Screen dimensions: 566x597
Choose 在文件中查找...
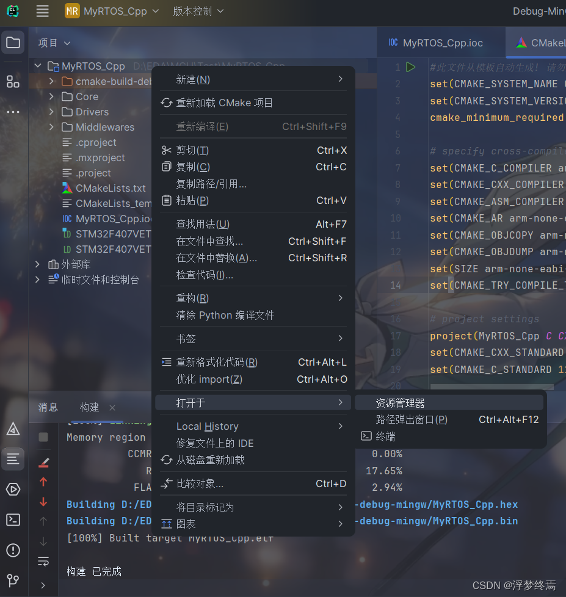(x=253, y=241)
